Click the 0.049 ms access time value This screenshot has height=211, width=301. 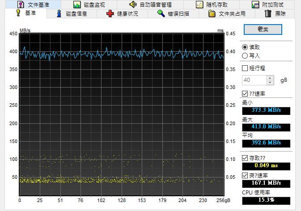pyautogui.click(x=266, y=166)
